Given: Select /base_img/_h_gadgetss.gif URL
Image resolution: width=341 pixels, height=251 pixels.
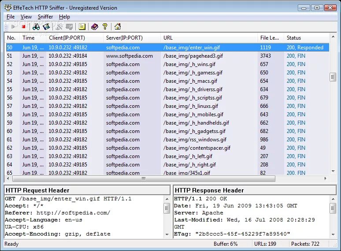Looking at the screenshot, I should click(194, 131).
